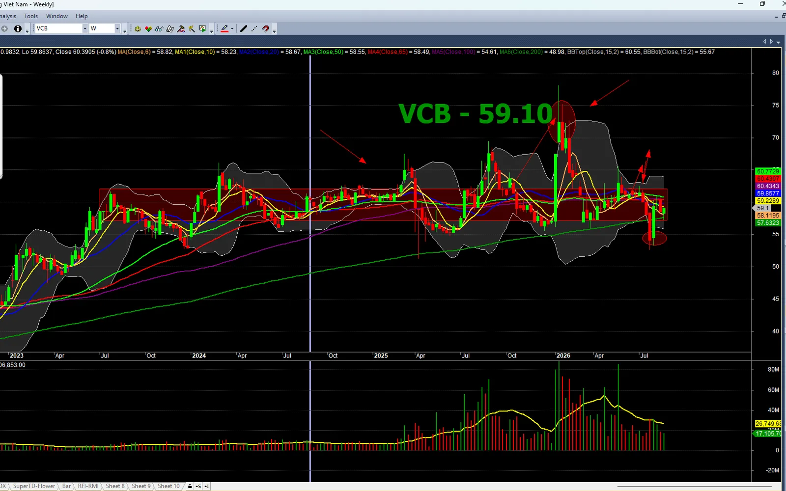
Task: Toggle the red magnet snap tool
Action: click(x=265, y=29)
